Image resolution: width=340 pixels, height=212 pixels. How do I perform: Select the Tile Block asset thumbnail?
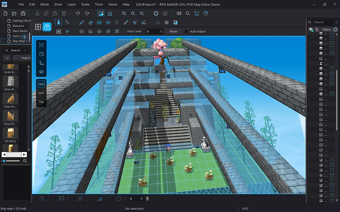click(10, 135)
